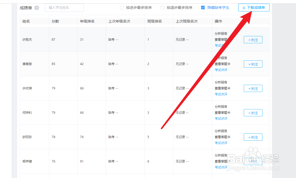The image size is (296, 178).
Task: Click grade rank 91 cell
Action: pyautogui.click(x=82, y=161)
